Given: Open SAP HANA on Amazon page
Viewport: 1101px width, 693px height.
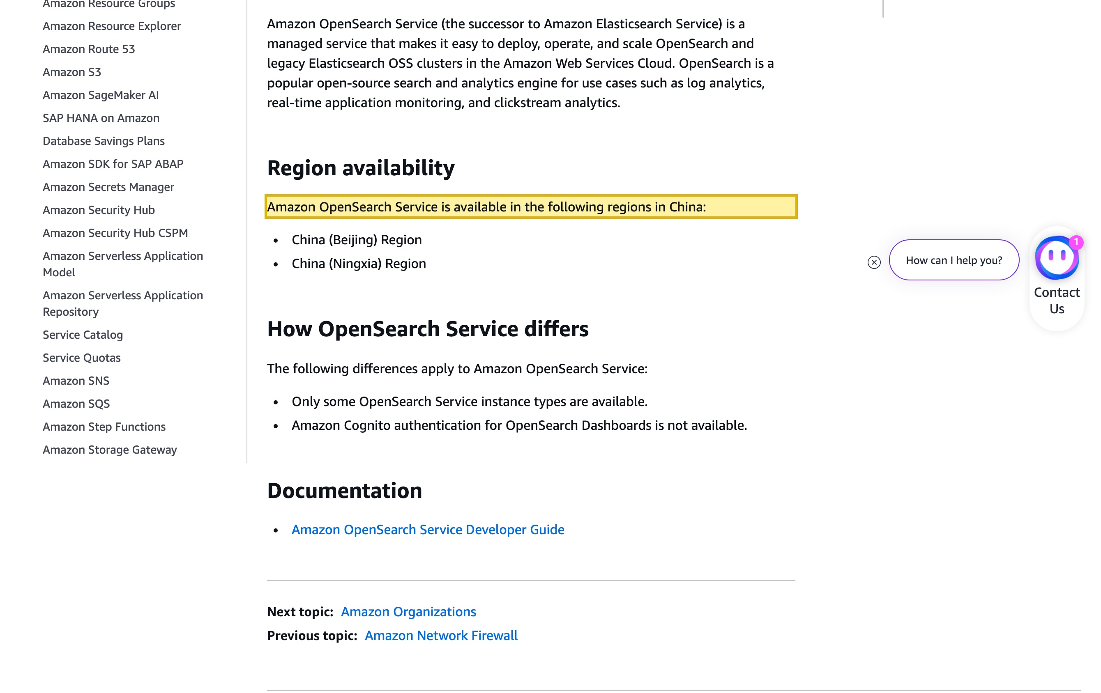Looking at the screenshot, I should tap(101, 118).
